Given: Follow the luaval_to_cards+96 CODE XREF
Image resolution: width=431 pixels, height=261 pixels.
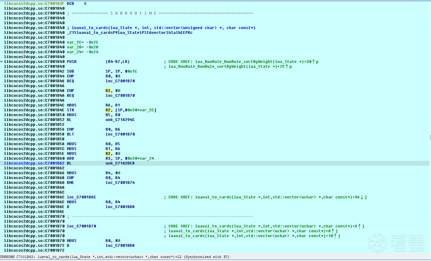Looking at the screenshot, I should [x=265, y=197].
